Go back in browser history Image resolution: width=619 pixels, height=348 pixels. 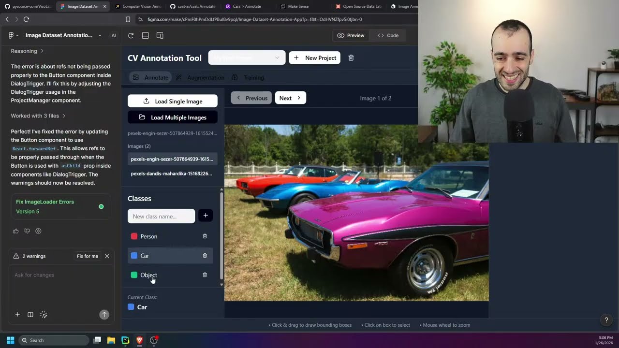pyautogui.click(x=7, y=19)
